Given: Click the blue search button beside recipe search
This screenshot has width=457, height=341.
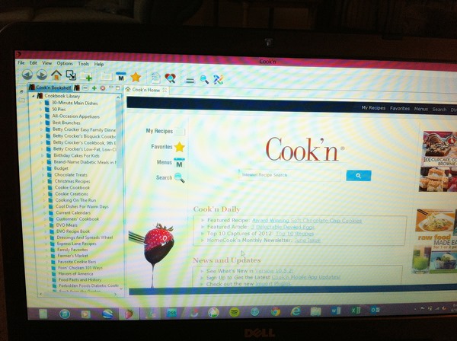Looking at the screenshot, I should 359,176.
